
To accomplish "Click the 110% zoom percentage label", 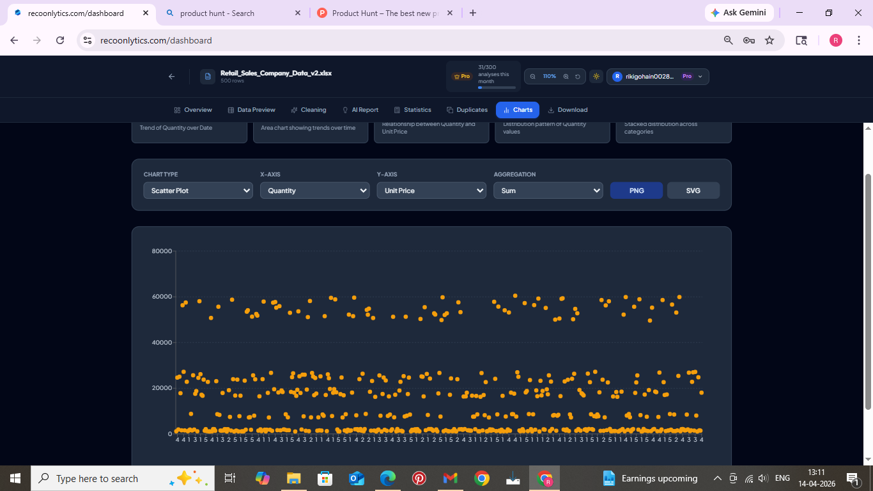I will (550, 77).
